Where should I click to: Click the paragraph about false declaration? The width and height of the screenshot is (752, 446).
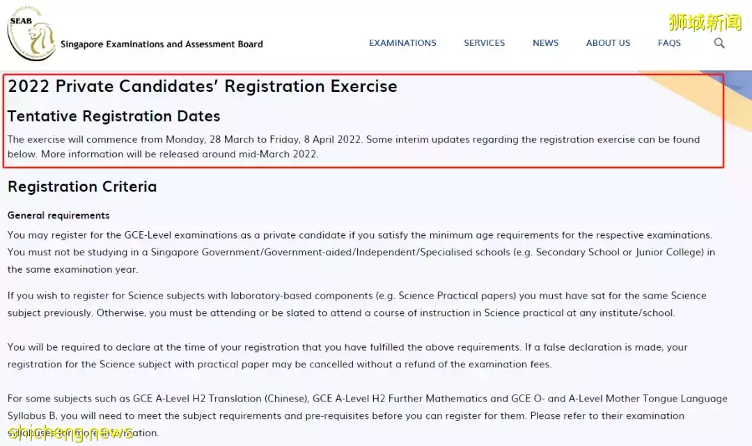pos(347,356)
